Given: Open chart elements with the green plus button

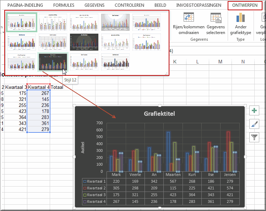Looking at the screenshot, I should (x=254, y=110).
